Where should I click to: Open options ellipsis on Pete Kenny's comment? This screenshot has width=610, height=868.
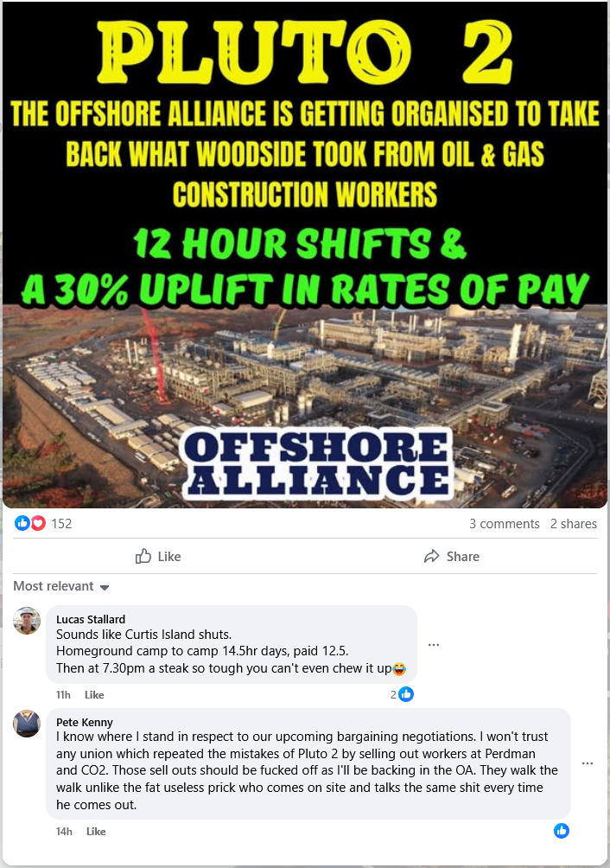[x=588, y=763]
